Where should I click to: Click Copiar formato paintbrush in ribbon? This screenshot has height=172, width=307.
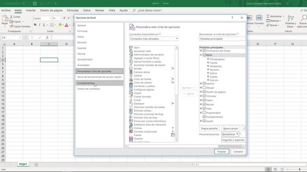coord(11,26)
